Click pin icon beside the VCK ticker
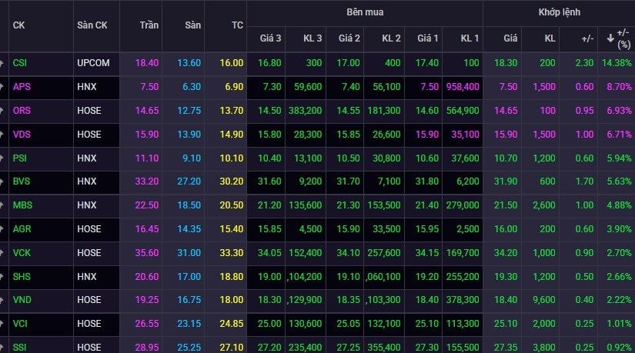Screen dimensions: 635x353 tap(2, 253)
